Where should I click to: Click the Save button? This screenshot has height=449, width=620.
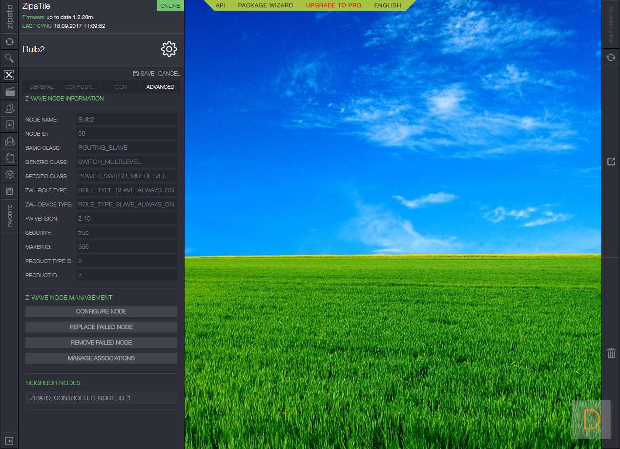[144, 74]
